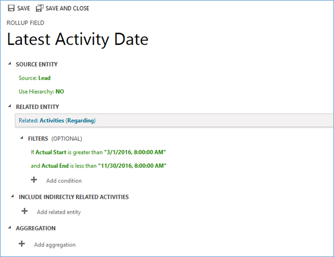The width and height of the screenshot is (334, 257).
Task: Change the Use Hierarchy: NO value
Action: coord(41,92)
